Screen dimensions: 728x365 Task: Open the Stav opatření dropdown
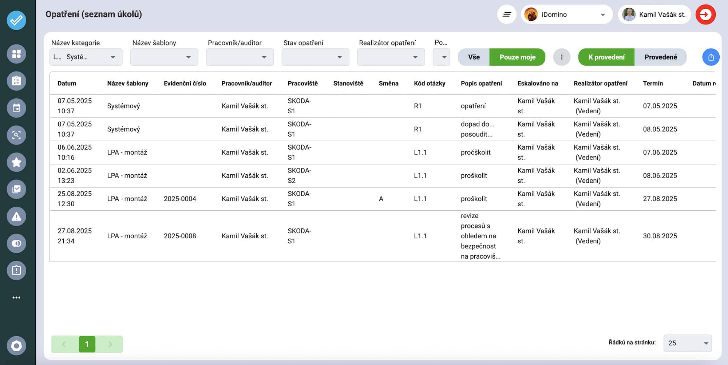click(x=315, y=57)
